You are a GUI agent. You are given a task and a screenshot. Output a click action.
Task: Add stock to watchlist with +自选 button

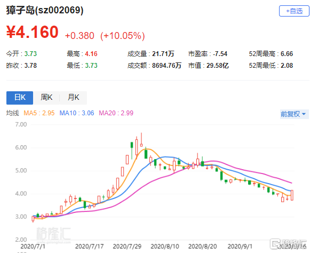click(x=294, y=11)
